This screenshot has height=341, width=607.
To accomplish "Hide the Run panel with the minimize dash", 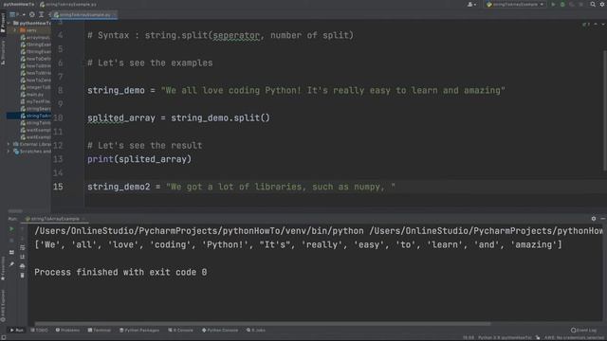I will coord(603,219).
